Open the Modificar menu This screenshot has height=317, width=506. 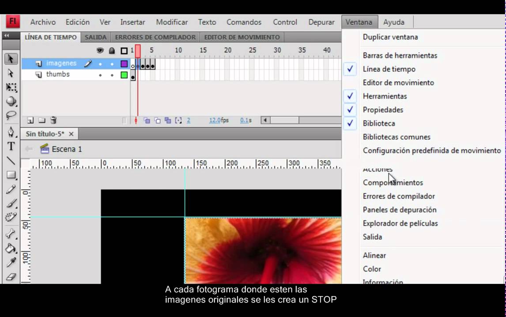point(172,22)
